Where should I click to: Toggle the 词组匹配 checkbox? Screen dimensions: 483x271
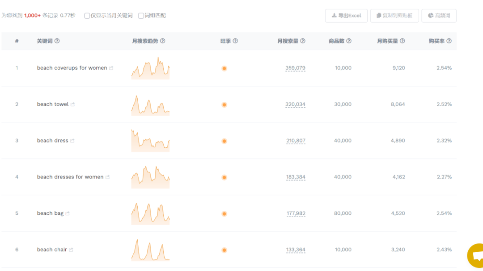[141, 16]
